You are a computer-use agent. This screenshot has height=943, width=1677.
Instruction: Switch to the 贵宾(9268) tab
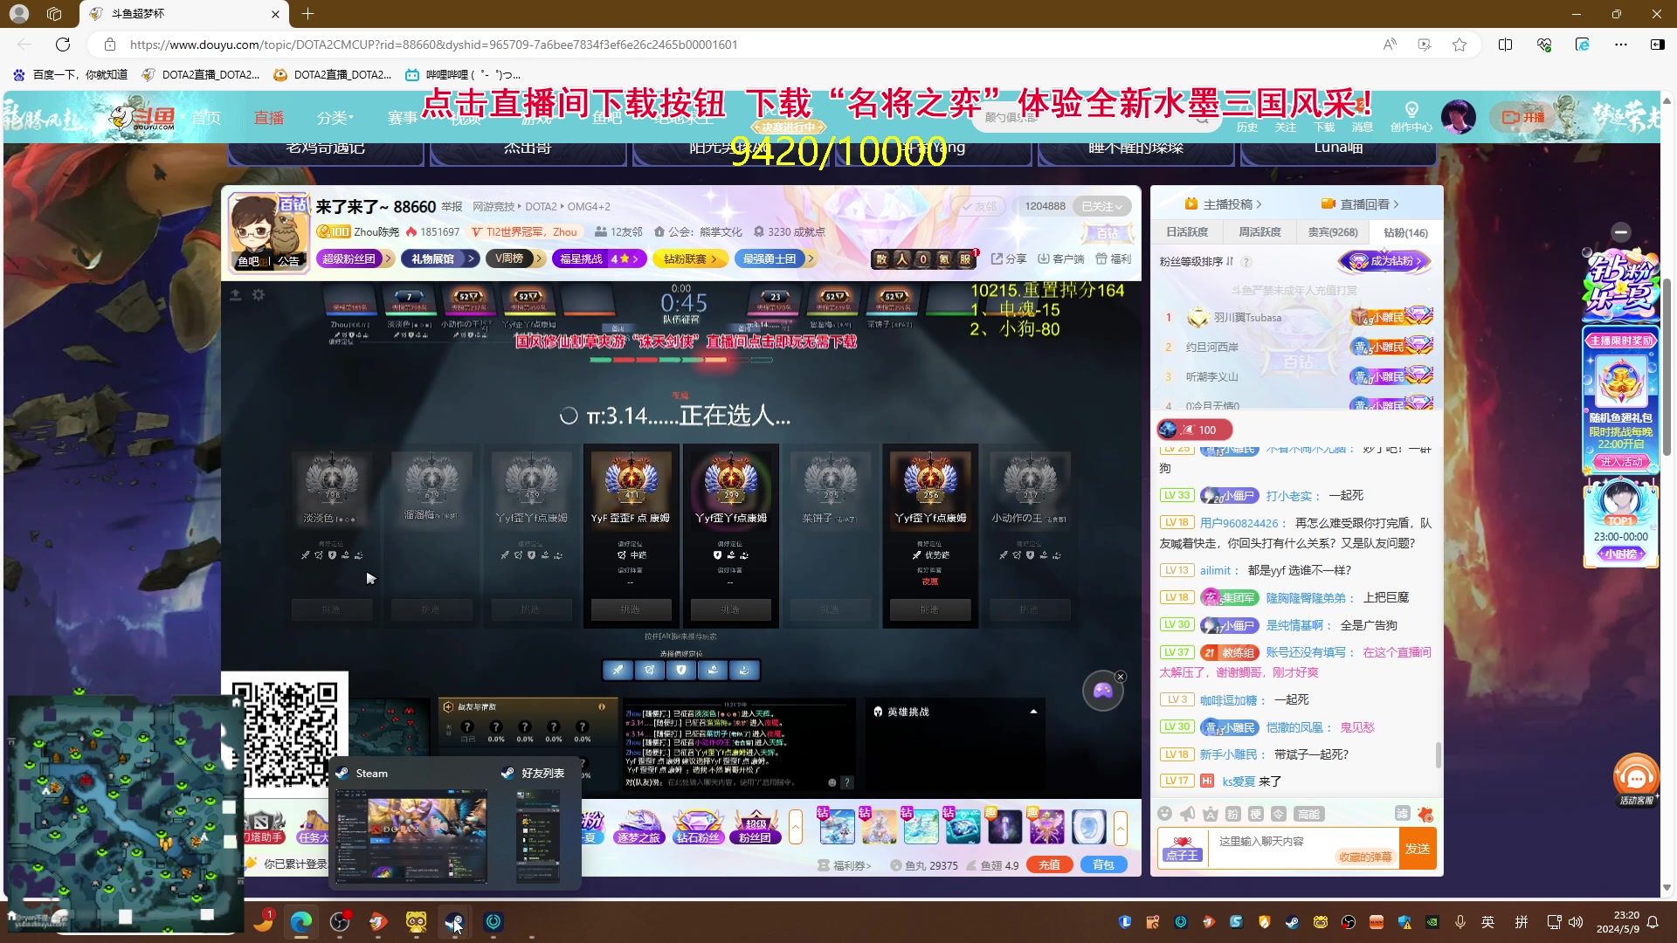[x=1332, y=232]
